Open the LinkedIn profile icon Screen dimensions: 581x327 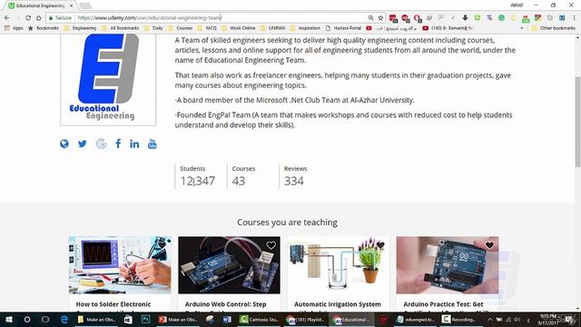(x=134, y=144)
